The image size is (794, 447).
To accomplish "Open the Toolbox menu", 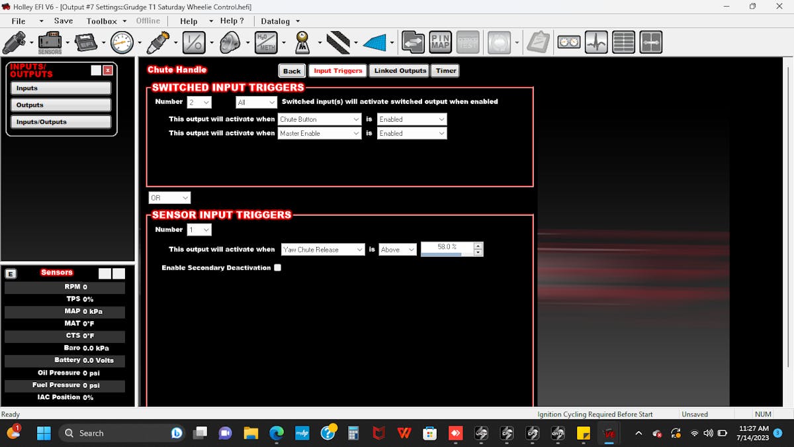I will coord(101,21).
